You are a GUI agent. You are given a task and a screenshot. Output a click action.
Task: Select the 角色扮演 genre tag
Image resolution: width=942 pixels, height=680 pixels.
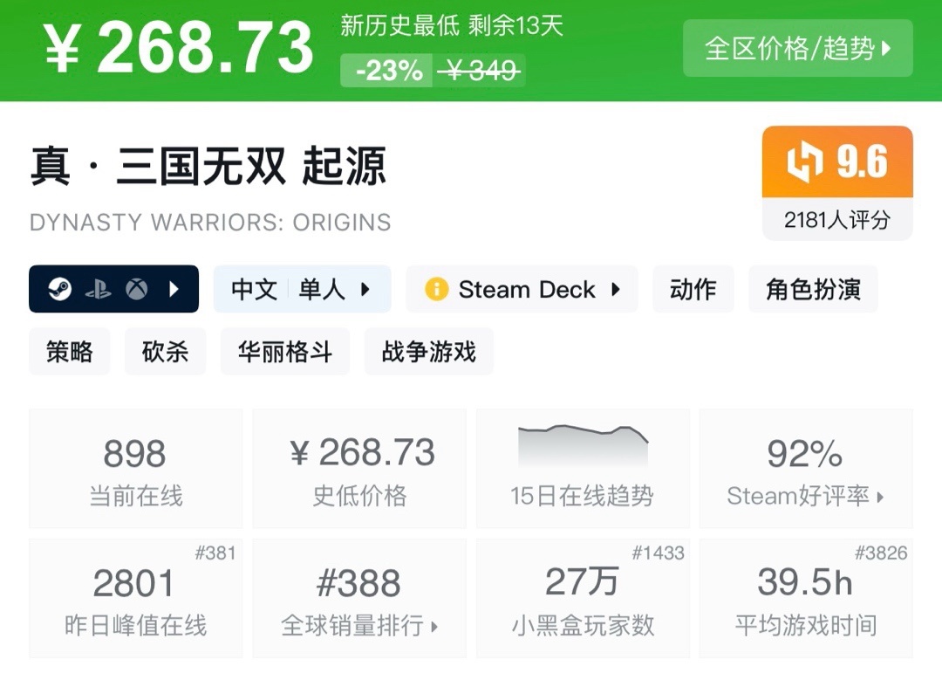pyautogui.click(x=812, y=289)
